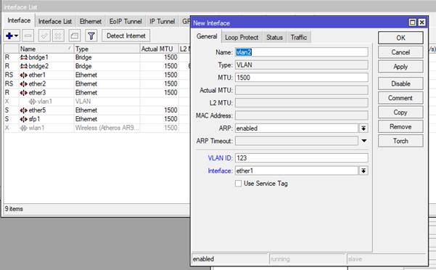Click the VLAN ID input field
The width and height of the screenshot is (436, 270).
tap(302, 158)
